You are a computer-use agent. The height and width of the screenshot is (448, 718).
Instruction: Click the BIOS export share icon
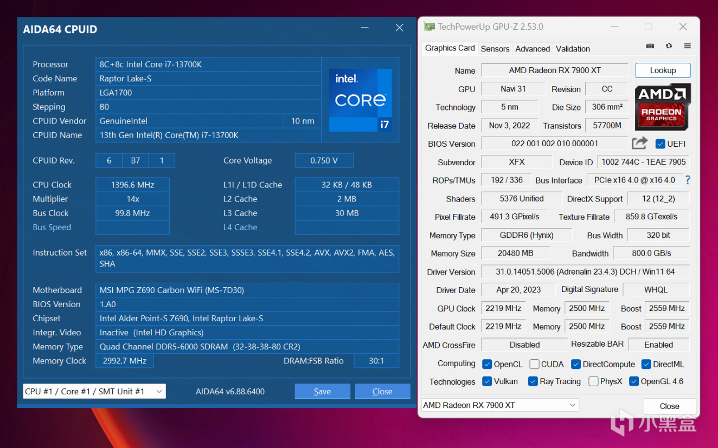[x=640, y=143]
